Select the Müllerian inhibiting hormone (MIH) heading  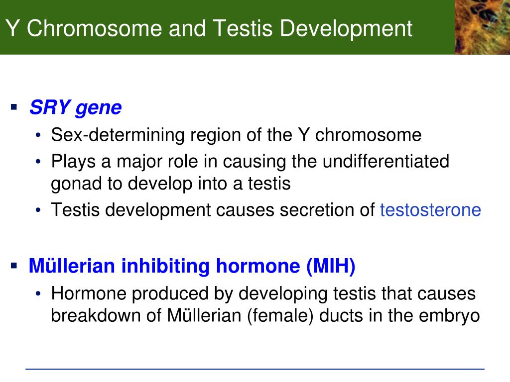click(192, 266)
